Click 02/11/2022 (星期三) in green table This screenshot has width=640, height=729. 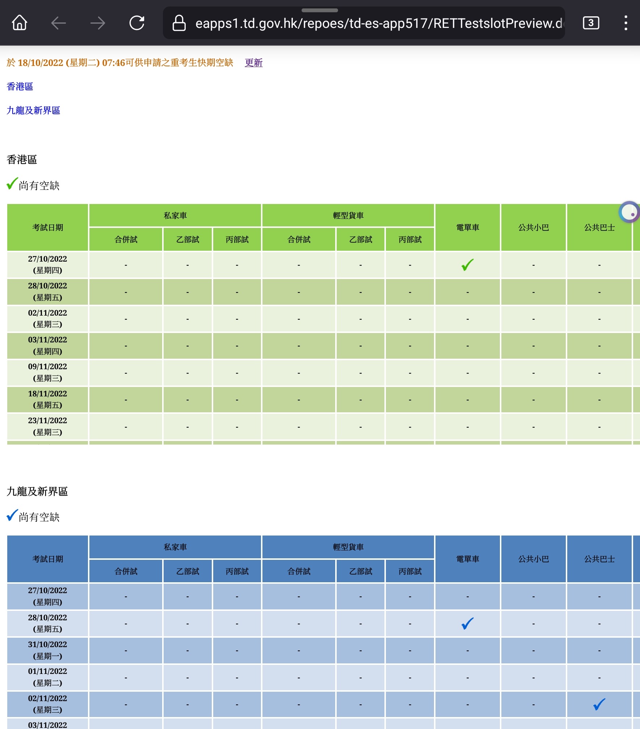pyautogui.click(x=48, y=318)
